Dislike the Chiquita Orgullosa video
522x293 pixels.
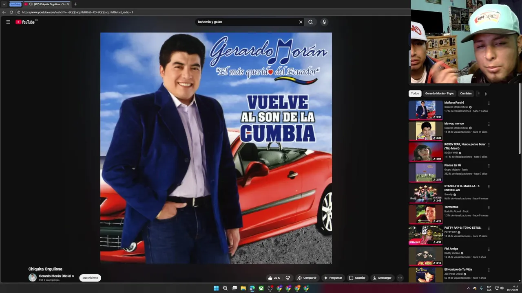pos(288,278)
